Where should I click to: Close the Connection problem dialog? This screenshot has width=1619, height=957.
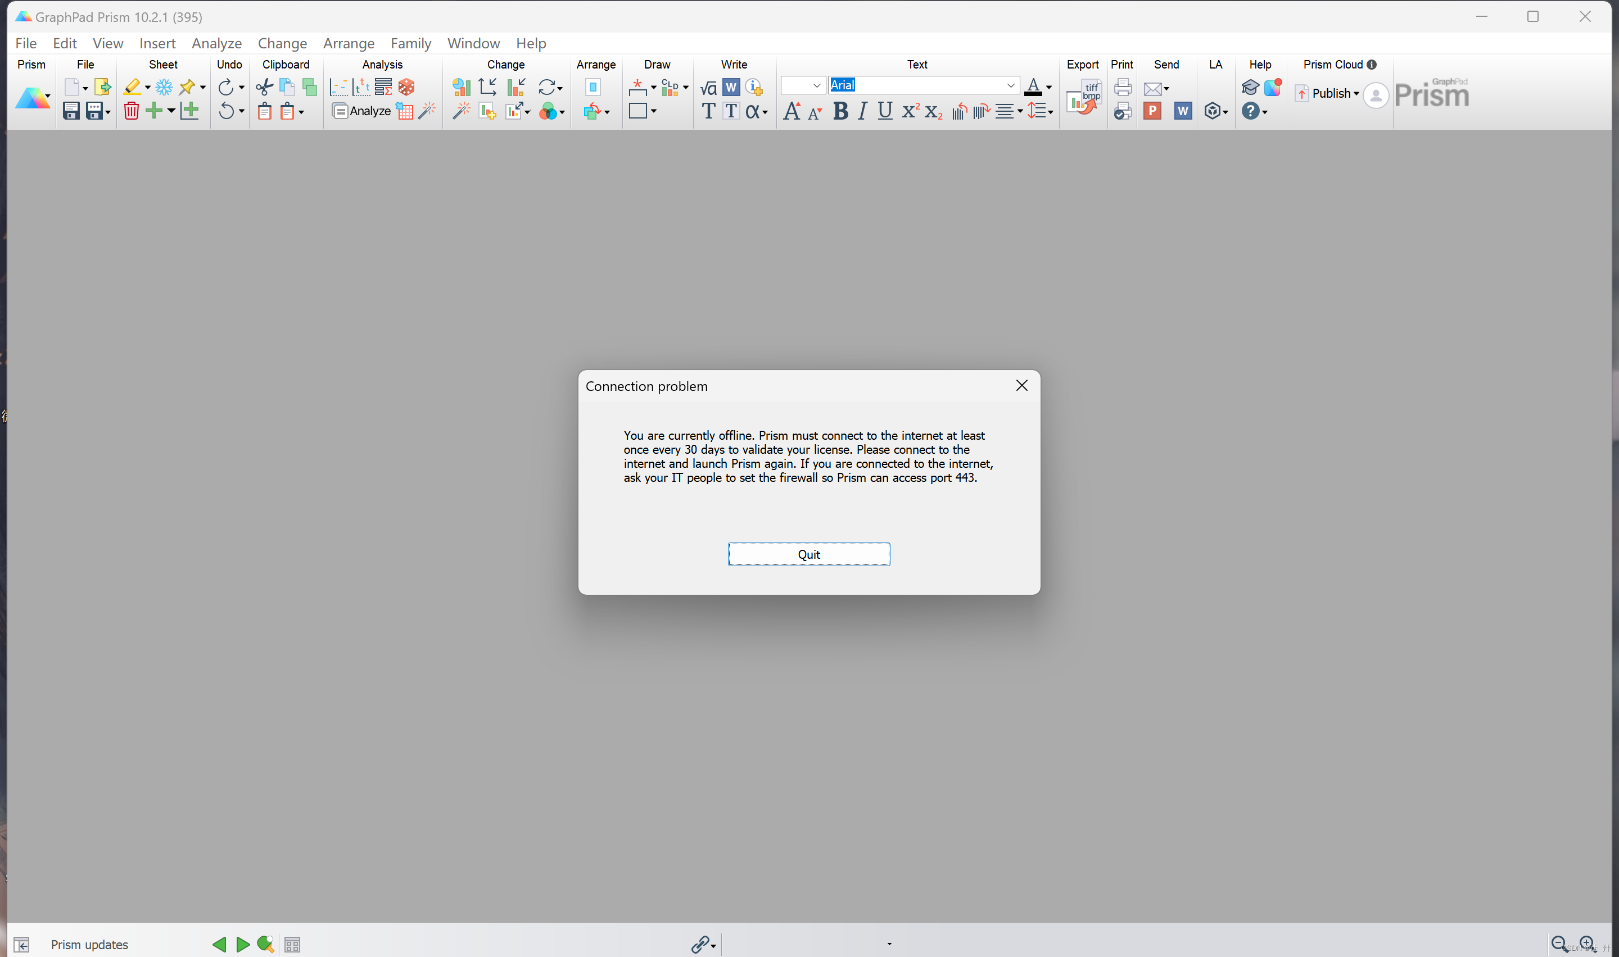point(1021,385)
